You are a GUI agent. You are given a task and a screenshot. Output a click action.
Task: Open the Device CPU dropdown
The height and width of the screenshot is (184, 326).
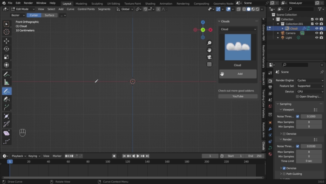[310, 92]
